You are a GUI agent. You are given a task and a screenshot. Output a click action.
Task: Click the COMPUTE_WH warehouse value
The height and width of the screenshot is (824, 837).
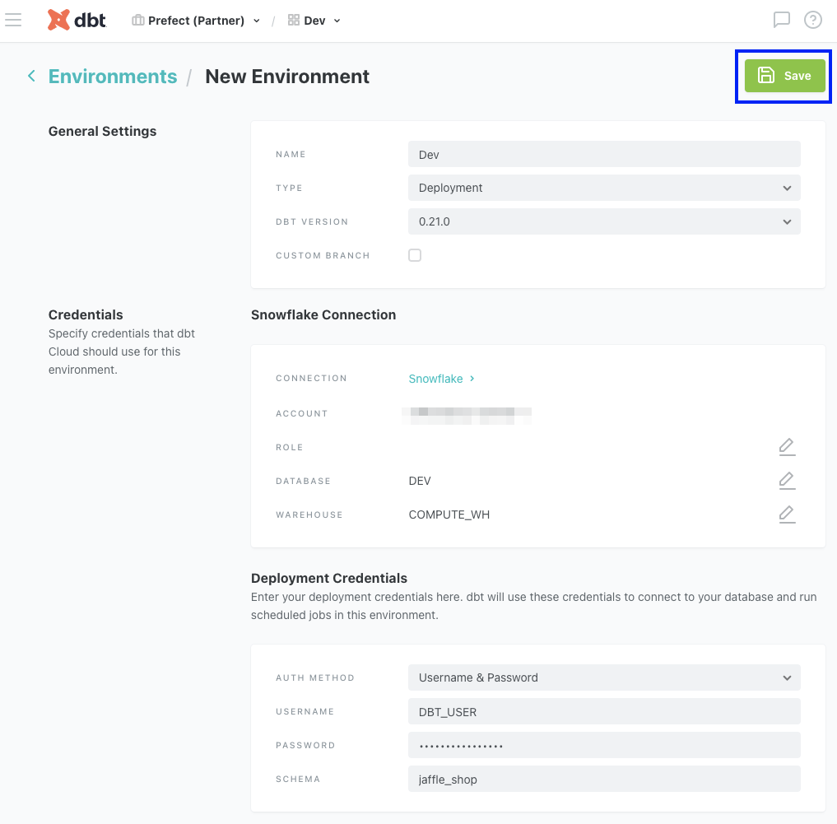pyautogui.click(x=449, y=514)
